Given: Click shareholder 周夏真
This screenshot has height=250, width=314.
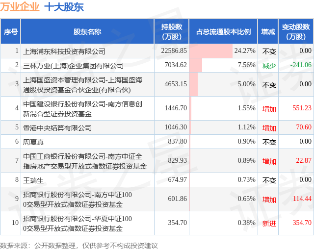Looking at the screenshot, I should pos(33,142).
